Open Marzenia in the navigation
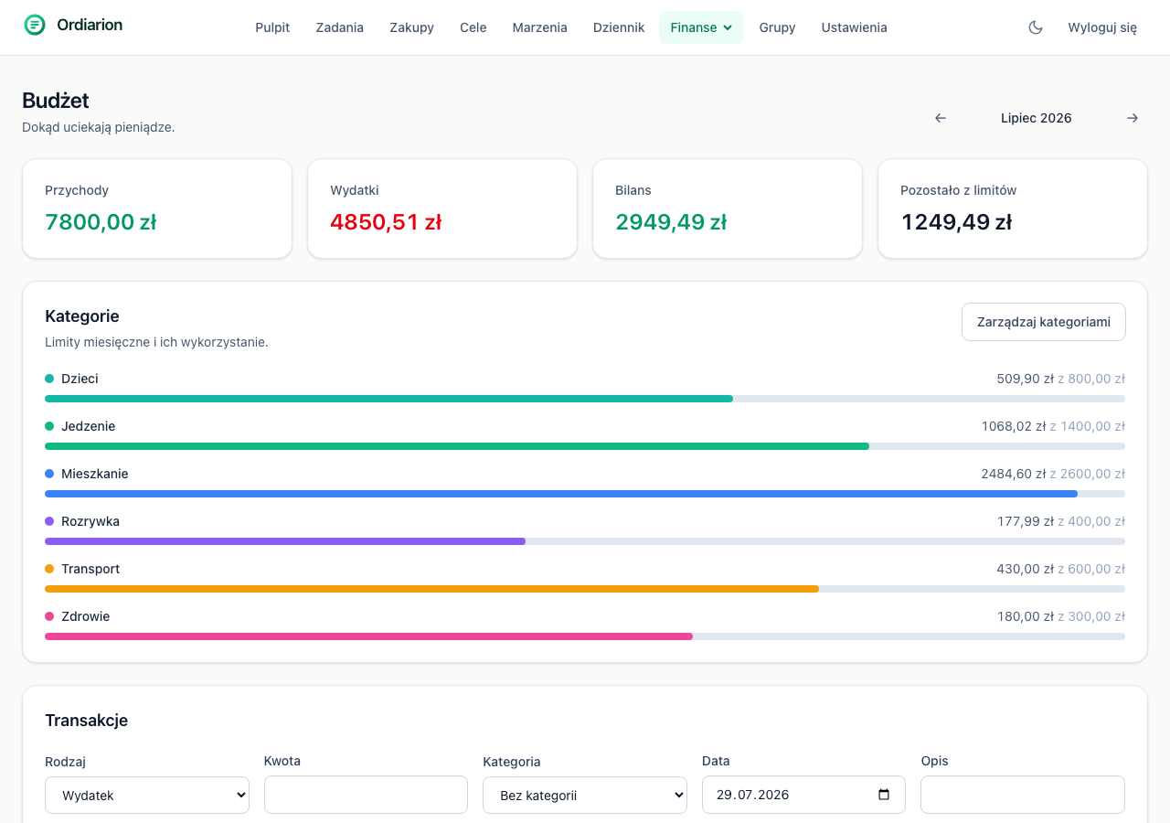Screen dimensions: 1170x823 pos(540,27)
